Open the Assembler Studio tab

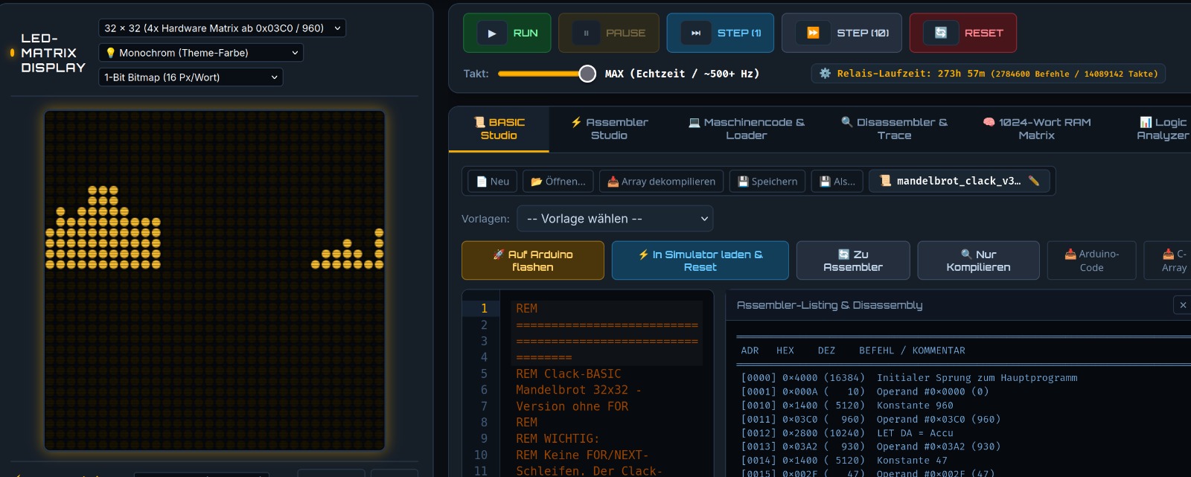(609, 129)
